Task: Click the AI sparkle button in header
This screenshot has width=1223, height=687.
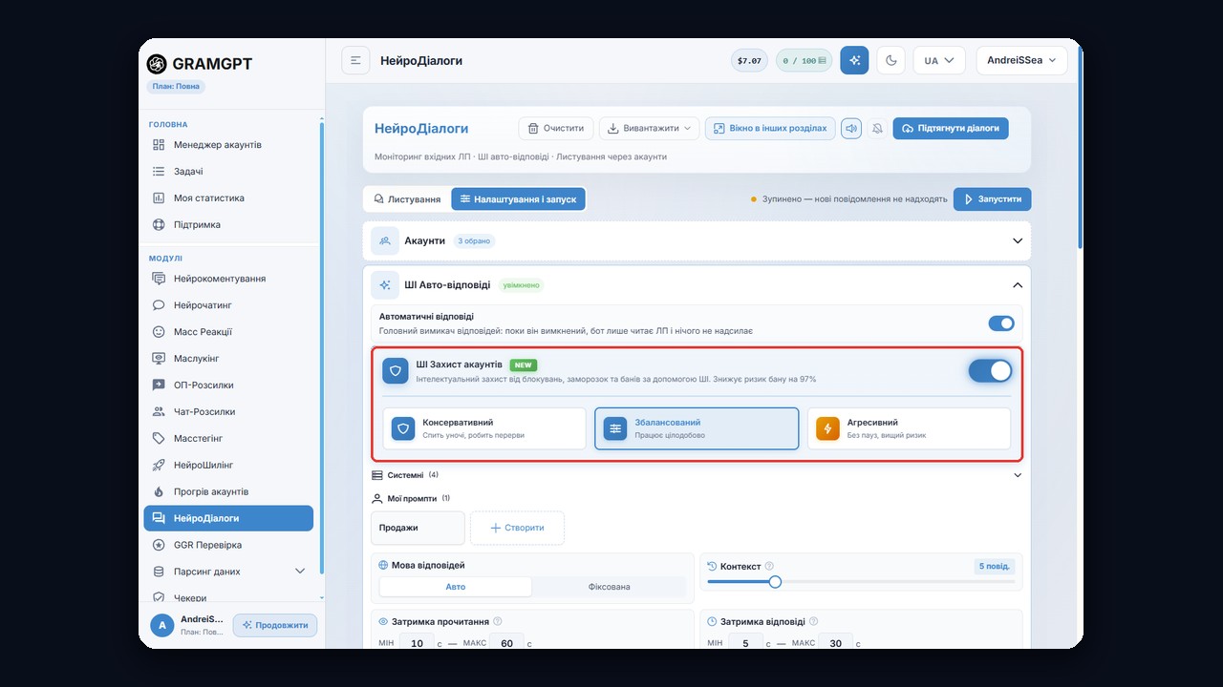Action: click(854, 60)
